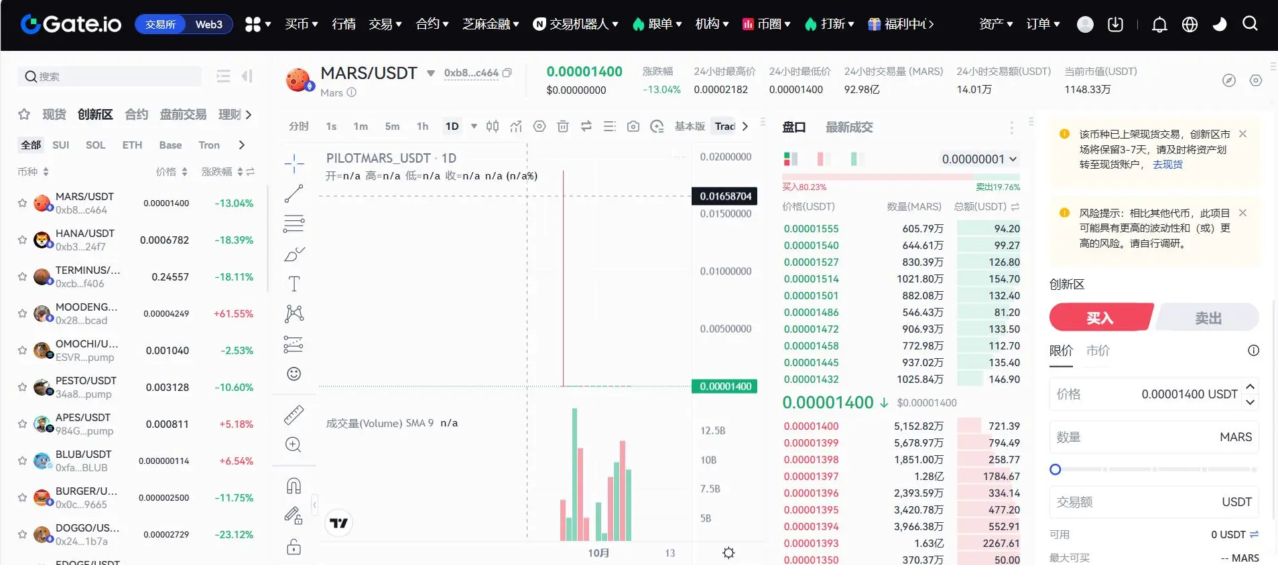Viewport: 1278px width, 565px height.
Task: Open 行情 in the top navigation
Action: 344,25
